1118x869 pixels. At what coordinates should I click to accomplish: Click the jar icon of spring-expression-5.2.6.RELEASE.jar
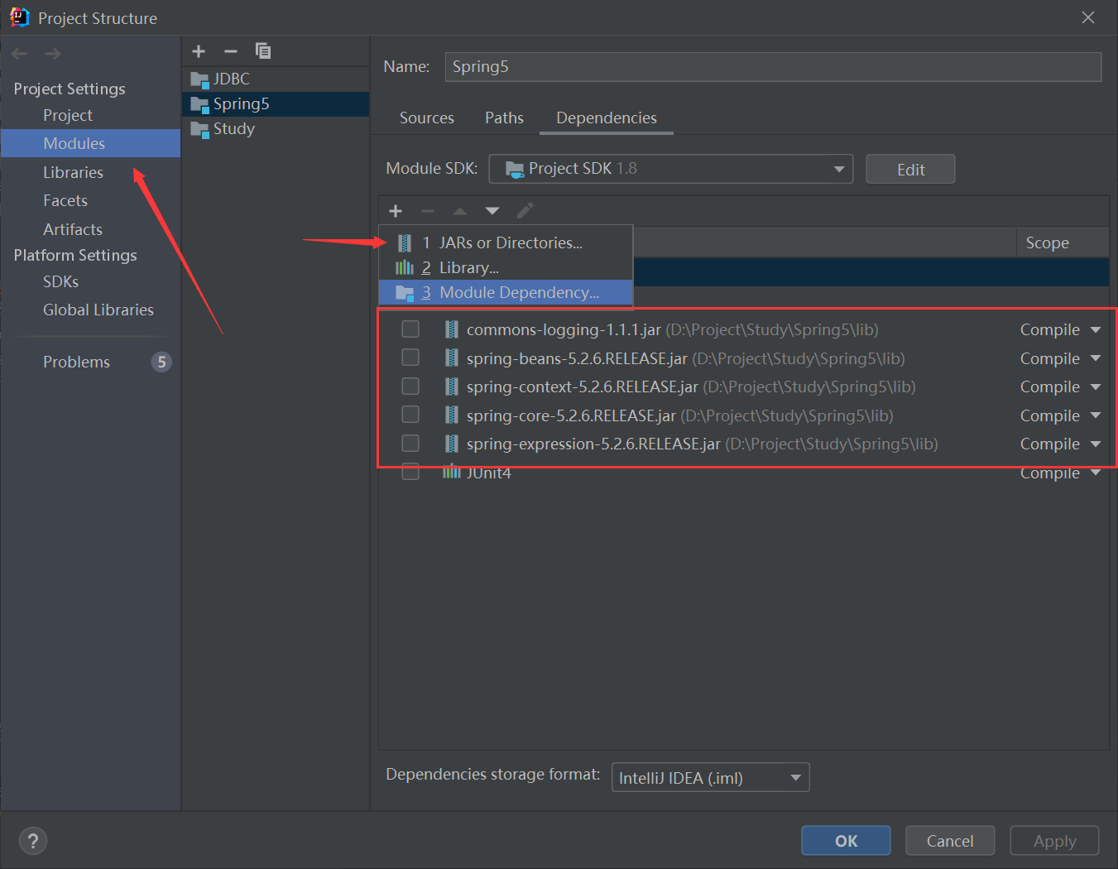[x=452, y=444]
